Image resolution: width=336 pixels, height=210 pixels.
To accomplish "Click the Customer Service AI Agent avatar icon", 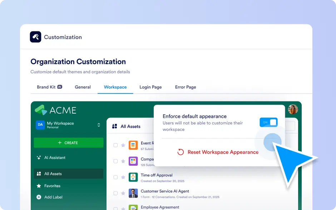I will (133, 193).
